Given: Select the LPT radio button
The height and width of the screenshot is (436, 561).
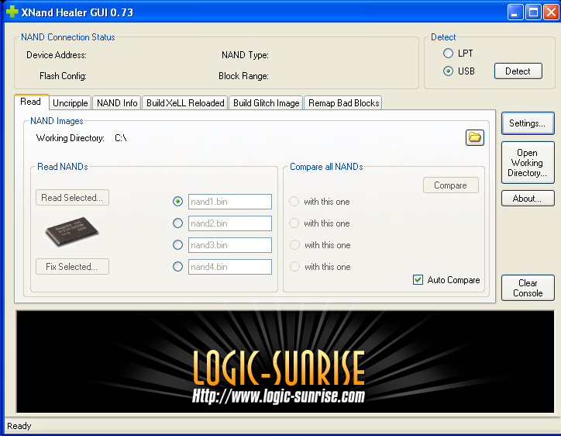Looking at the screenshot, I should point(448,54).
